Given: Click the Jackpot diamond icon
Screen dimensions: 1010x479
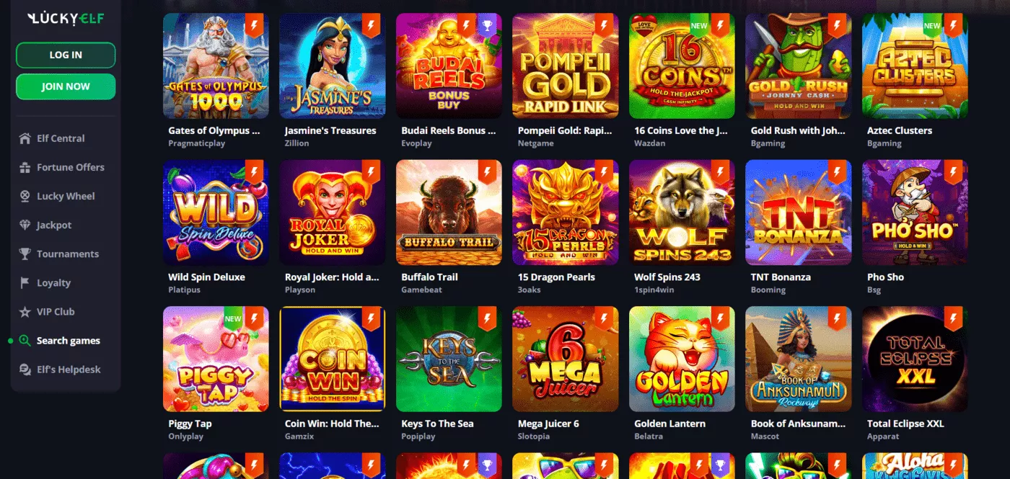Looking at the screenshot, I should click(25, 225).
